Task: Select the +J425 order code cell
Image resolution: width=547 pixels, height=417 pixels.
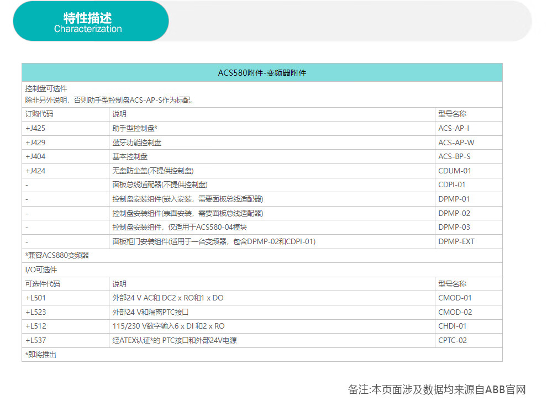Action: [x=35, y=128]
